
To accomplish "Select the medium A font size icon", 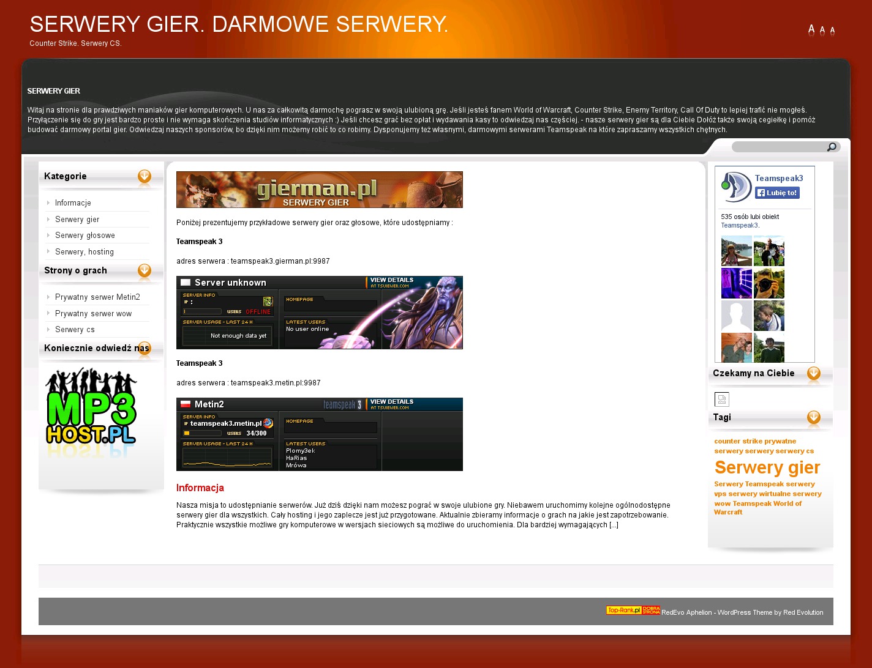I will tap(822, 30).
